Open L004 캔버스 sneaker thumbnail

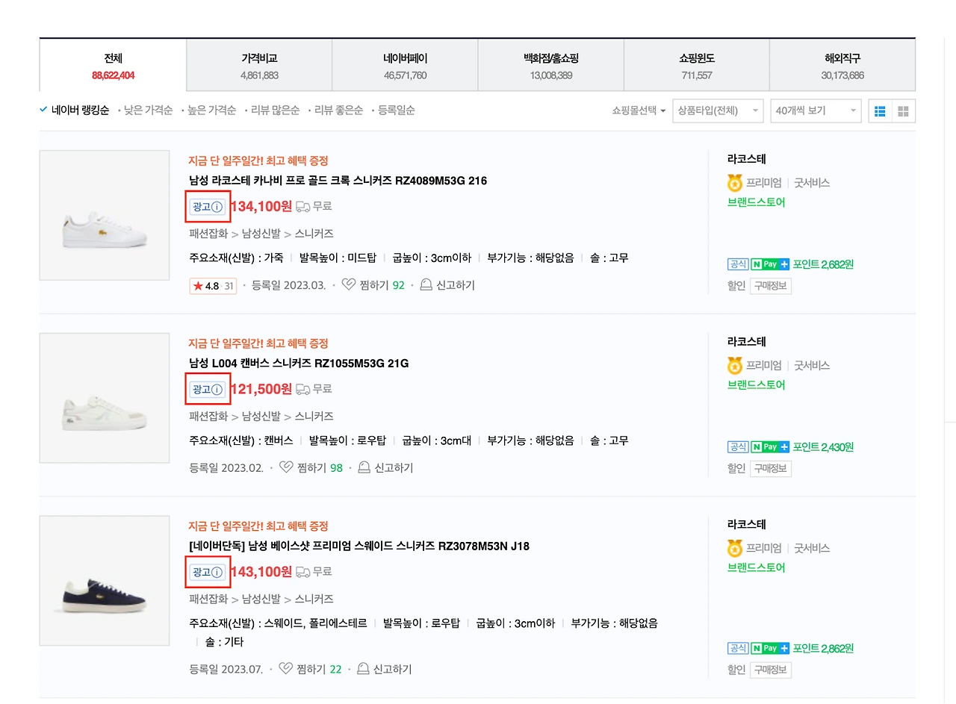click(x=105, y=399)
